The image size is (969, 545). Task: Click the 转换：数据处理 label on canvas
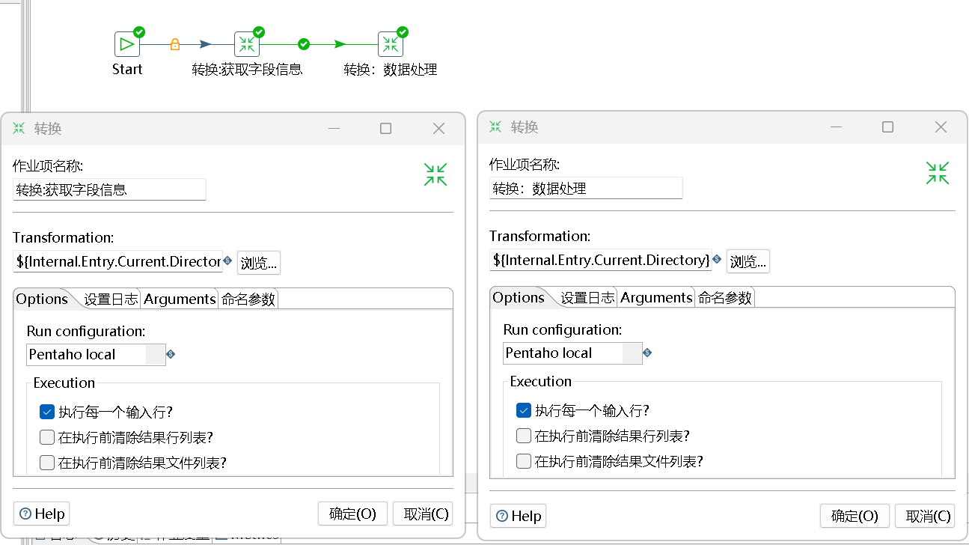[x=391, y=70]
